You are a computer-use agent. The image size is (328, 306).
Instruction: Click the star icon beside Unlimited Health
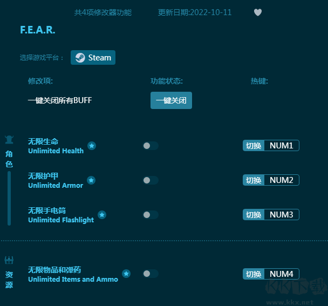[x=92, y=146]
